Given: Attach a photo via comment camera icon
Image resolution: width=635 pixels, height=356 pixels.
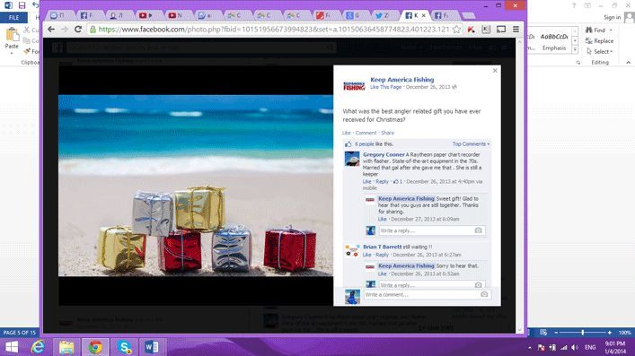Looking at the screenshot, I should pos(484,294).
